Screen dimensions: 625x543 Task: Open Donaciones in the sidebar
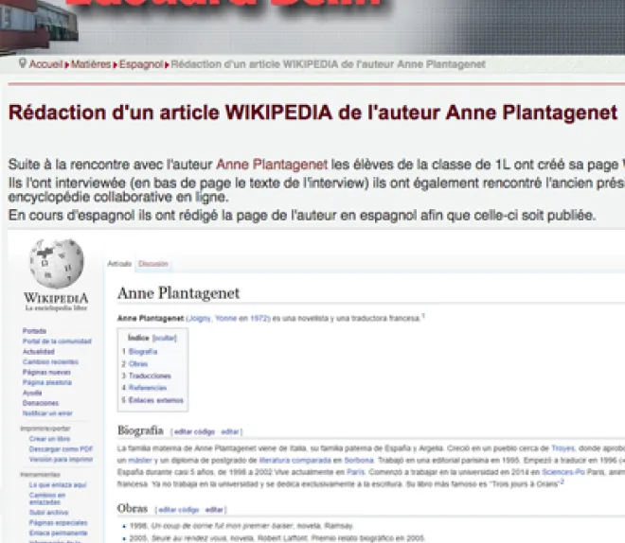[x=41, y=403]
